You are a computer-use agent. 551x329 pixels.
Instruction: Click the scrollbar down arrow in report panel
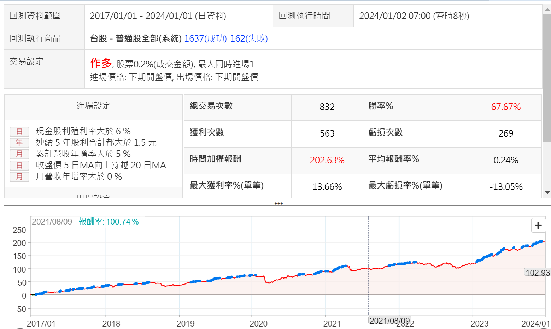pyautogui.click(x=547, y=193)
